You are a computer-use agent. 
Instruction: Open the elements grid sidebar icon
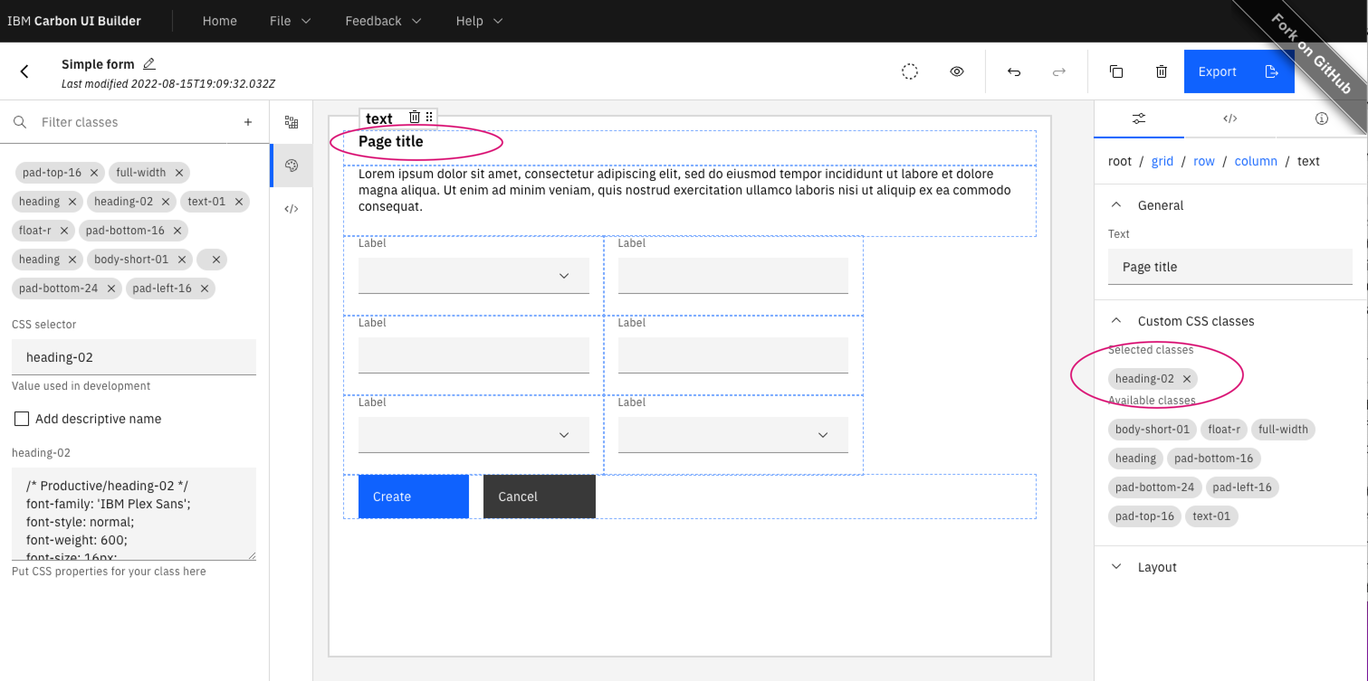pos(292,122)
